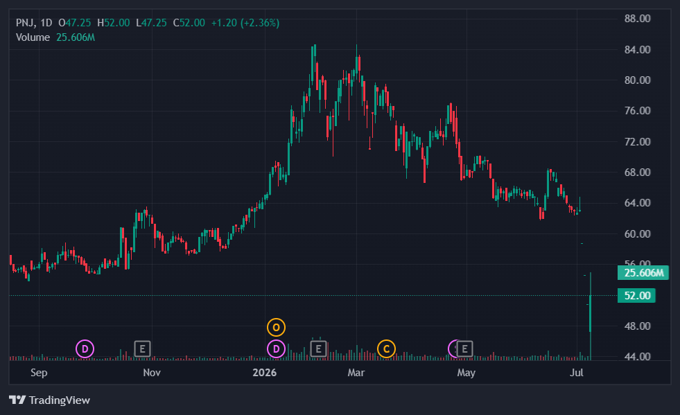Open the E earnings marker before March
680x415 pixels.
pos(318,348)
